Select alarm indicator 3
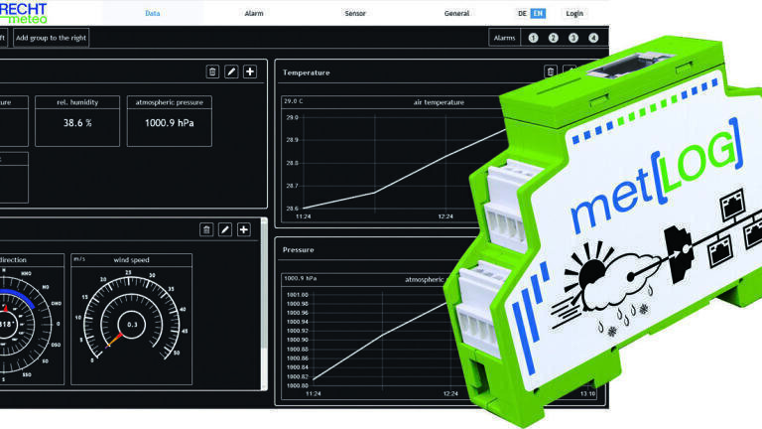Viewport: 762px width, 429px height. click(x=573, y=38)
